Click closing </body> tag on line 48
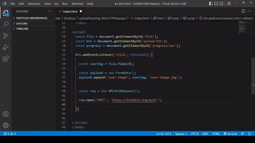The height and width of the screenshot is (143, 255). tap(78, 127)
